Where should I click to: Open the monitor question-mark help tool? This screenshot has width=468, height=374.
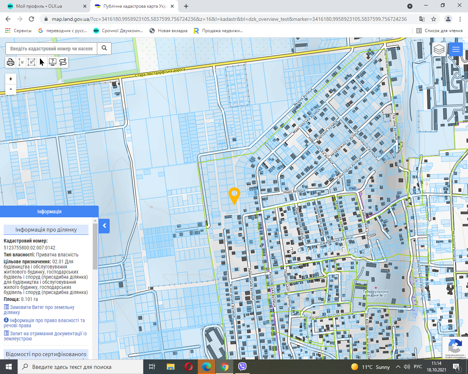(x=52, y=62)
